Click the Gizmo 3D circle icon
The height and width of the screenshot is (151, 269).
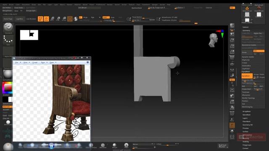[x=70, y=19]
